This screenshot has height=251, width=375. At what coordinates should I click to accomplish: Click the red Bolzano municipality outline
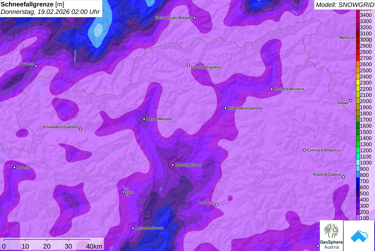click(173, 163)
